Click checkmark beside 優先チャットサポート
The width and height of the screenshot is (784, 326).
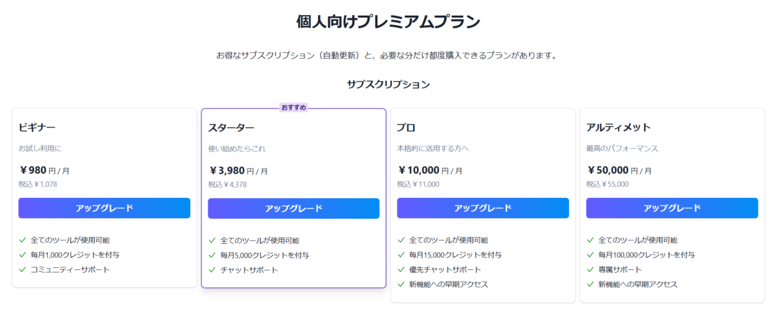401,269
